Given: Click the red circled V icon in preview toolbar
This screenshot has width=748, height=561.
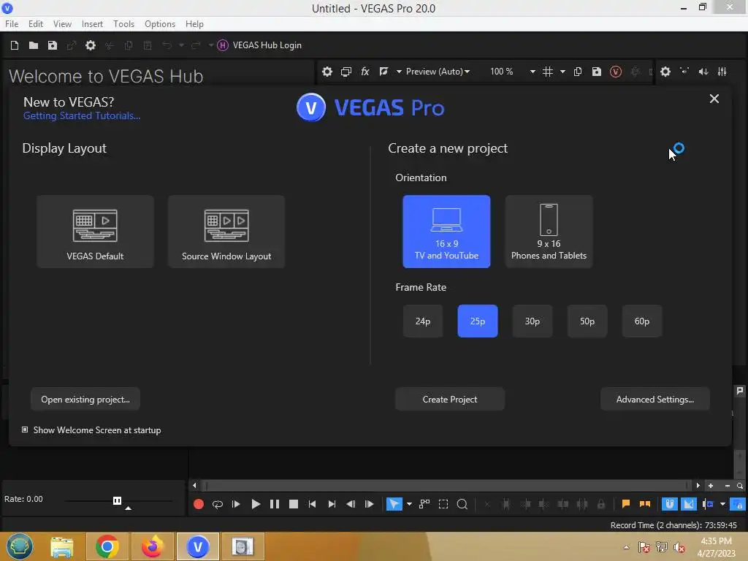Looking at the screenshot, I should pos(616,72).
